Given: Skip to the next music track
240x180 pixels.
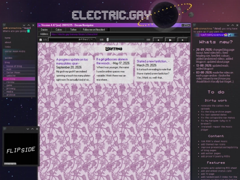Looking at the screenshot, I should pos(183,40).
